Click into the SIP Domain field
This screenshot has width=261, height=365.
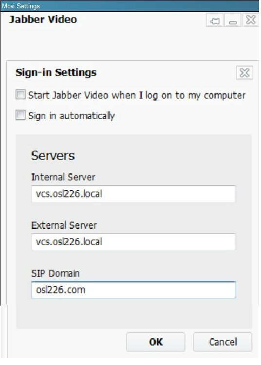click(x=133, y=290)
